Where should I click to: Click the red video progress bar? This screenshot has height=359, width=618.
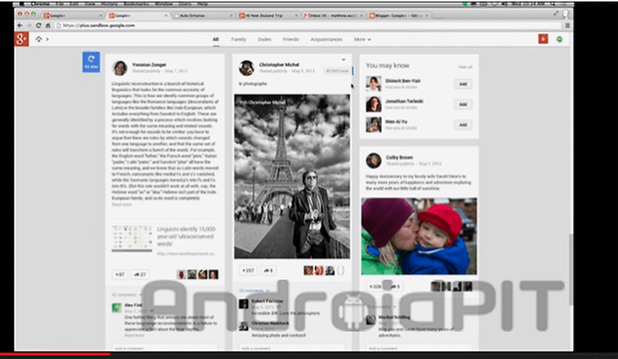tap(55, 354)
